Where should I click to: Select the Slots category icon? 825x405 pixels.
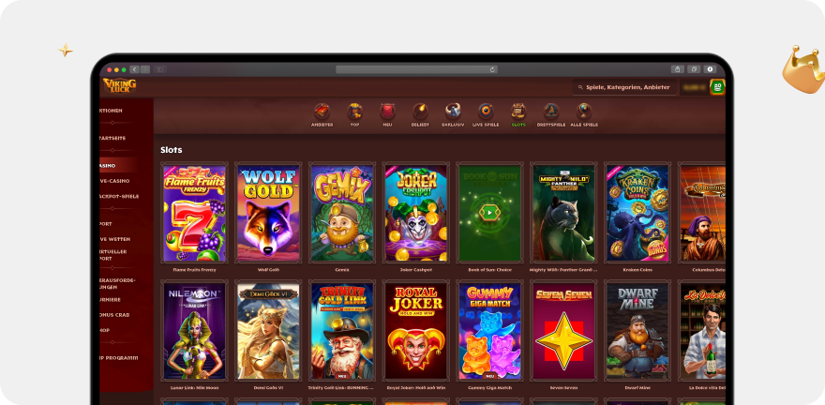518,112
